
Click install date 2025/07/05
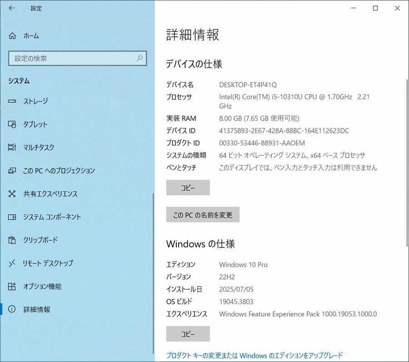pos(236,289)
